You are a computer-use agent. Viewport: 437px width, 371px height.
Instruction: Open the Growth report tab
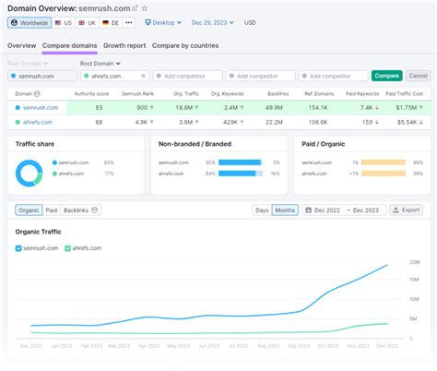pos(124,45)
